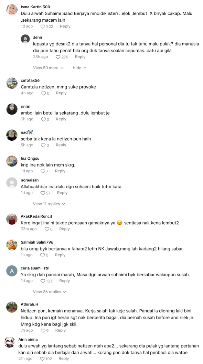This screenshot has width=203, height=364.
Task: Like Isma Kartini300's comment with heart icon
Action: (43, 27)
